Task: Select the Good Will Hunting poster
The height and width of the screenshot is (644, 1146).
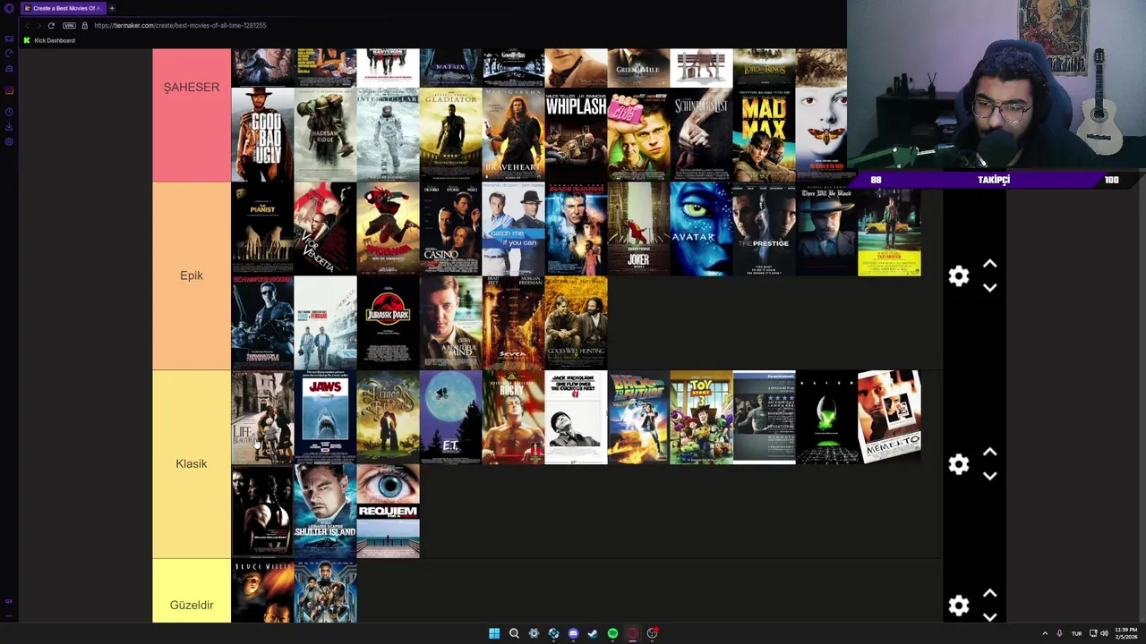Action: point(576,323)
